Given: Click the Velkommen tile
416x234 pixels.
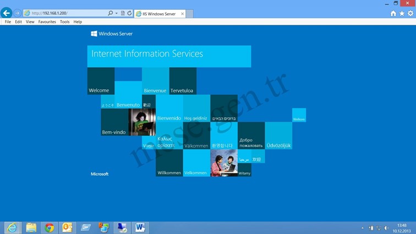Looking at the screenshot, I should point(196,163).
